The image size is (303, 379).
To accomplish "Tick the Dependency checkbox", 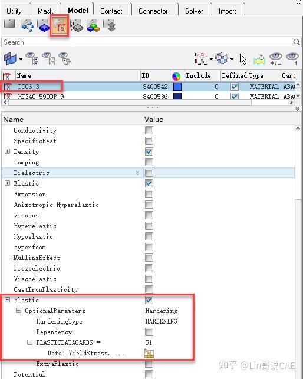I will click(x=149, y=332).
